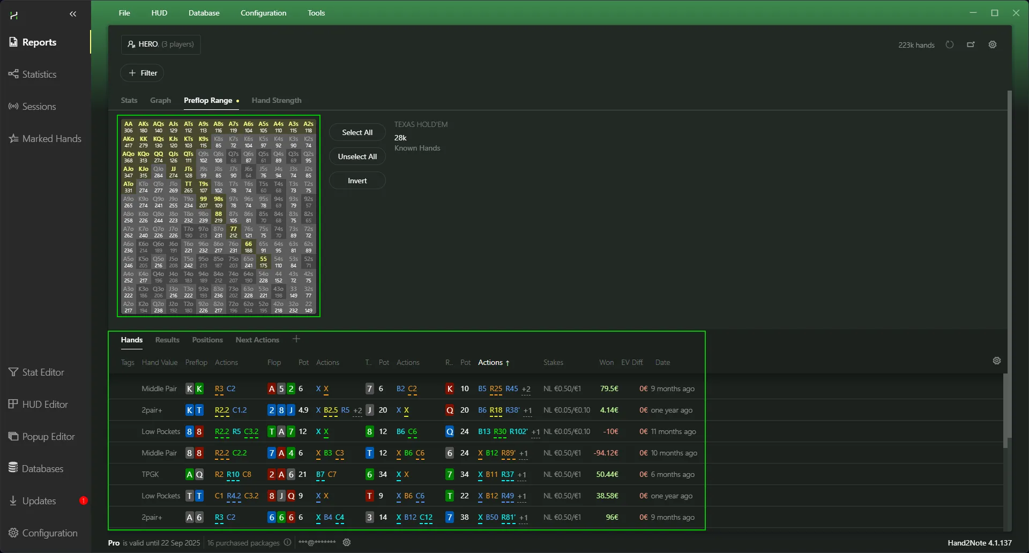
Task: Toggle the 22 cell in range grid
Action: tap(309, 307)
